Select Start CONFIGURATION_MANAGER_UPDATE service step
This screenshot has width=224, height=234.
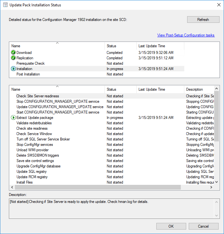click(112, 112)
